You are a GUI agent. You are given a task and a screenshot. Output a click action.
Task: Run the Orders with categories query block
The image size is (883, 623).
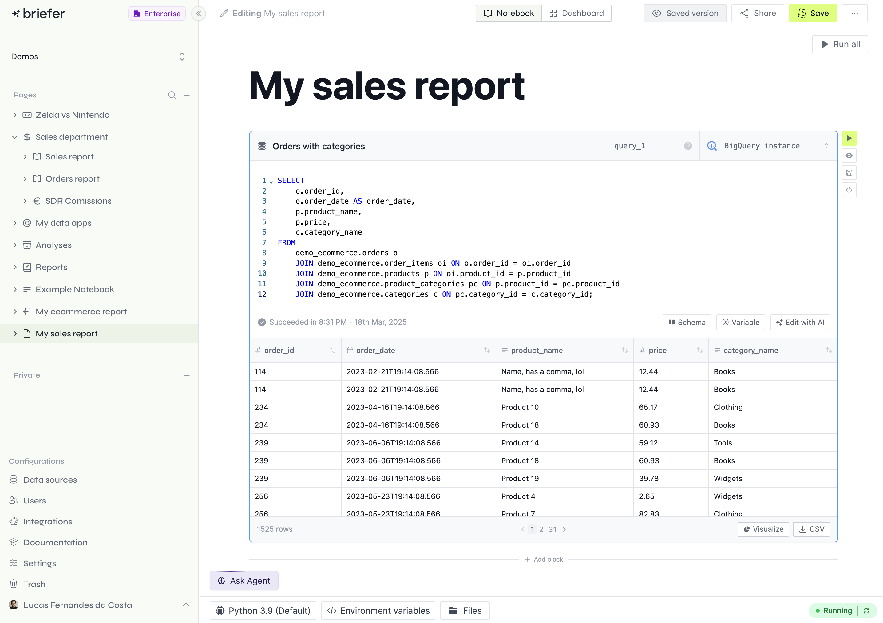849,138
